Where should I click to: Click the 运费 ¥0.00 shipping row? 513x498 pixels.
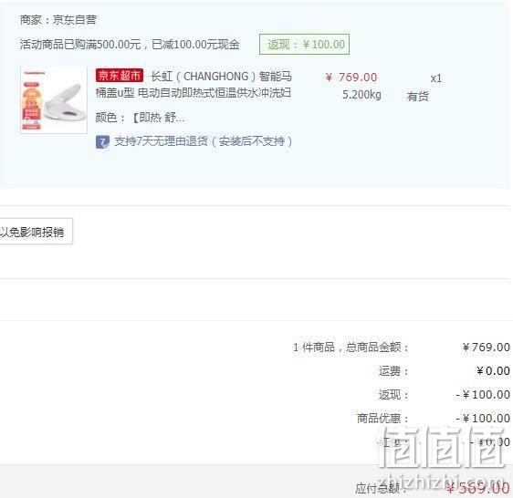pyautogui.click(x=444, y=371)
